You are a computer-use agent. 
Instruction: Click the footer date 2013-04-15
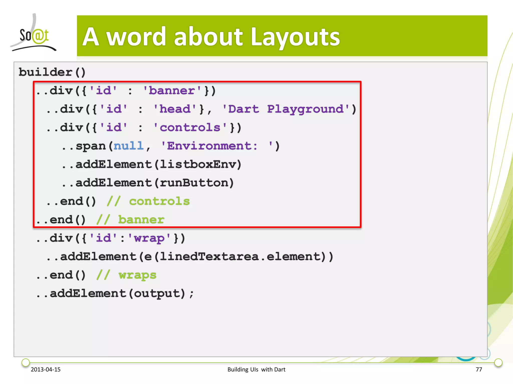coord(46,369)
